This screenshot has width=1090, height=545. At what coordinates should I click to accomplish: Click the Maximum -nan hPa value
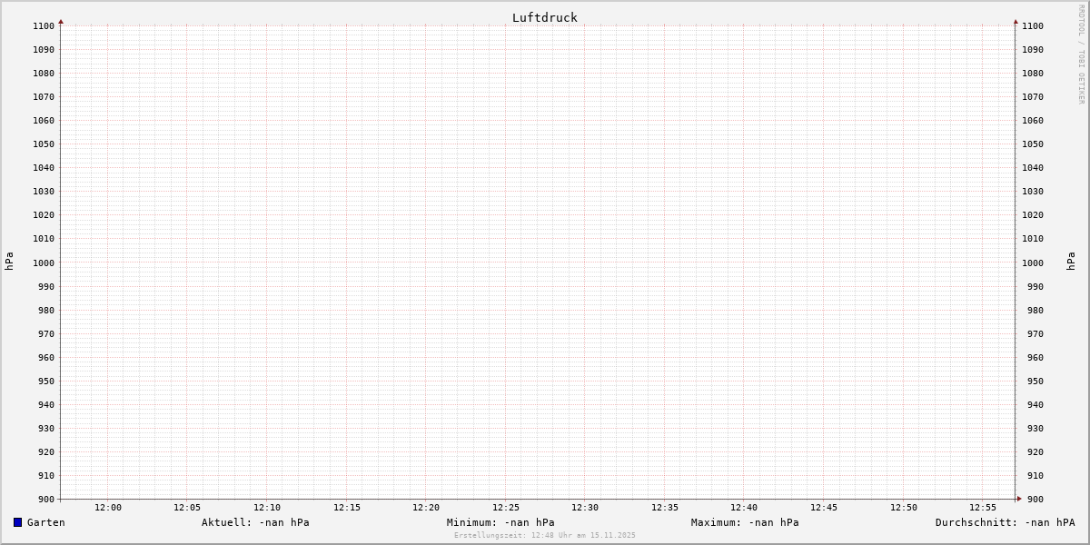pos(745,522)
